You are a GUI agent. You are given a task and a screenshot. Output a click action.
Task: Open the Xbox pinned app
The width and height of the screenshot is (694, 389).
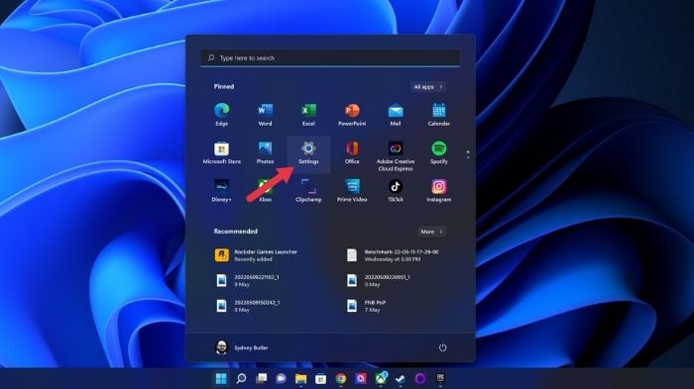coord(265,190)
